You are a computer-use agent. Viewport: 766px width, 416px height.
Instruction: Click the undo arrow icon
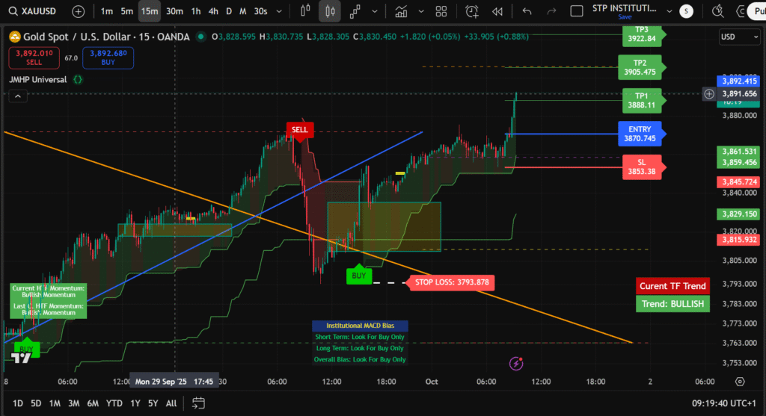pos(527,11)
